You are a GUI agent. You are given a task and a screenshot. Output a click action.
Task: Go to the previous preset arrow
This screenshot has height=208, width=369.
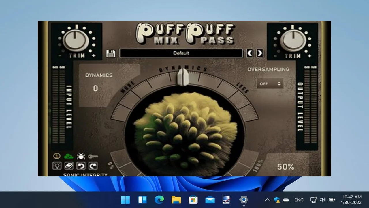pyautogui.click(x=250, y=53)
